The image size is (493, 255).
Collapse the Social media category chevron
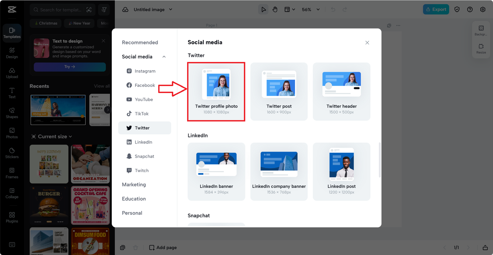click(x=164, y=57)
